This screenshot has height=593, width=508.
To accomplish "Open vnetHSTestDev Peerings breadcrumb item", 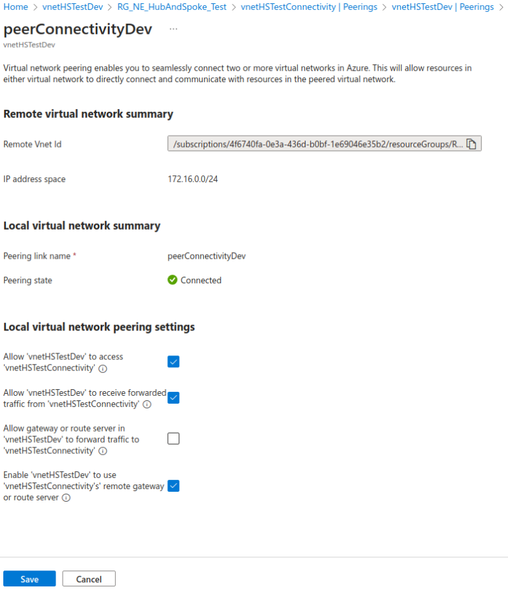I will (x=443, y=7).
